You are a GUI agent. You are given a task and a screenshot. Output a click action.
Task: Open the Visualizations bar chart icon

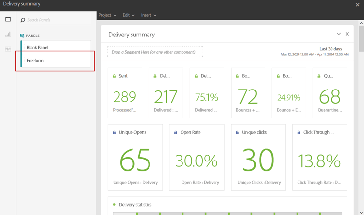pyautogui.click(x=8, y=35)
